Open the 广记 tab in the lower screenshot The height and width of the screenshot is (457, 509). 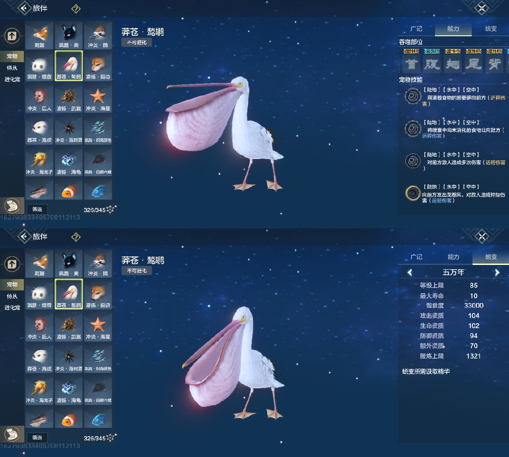(416, 257)
